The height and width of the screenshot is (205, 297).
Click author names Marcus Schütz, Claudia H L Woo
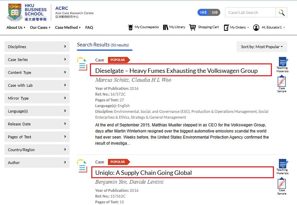point(133,80)
